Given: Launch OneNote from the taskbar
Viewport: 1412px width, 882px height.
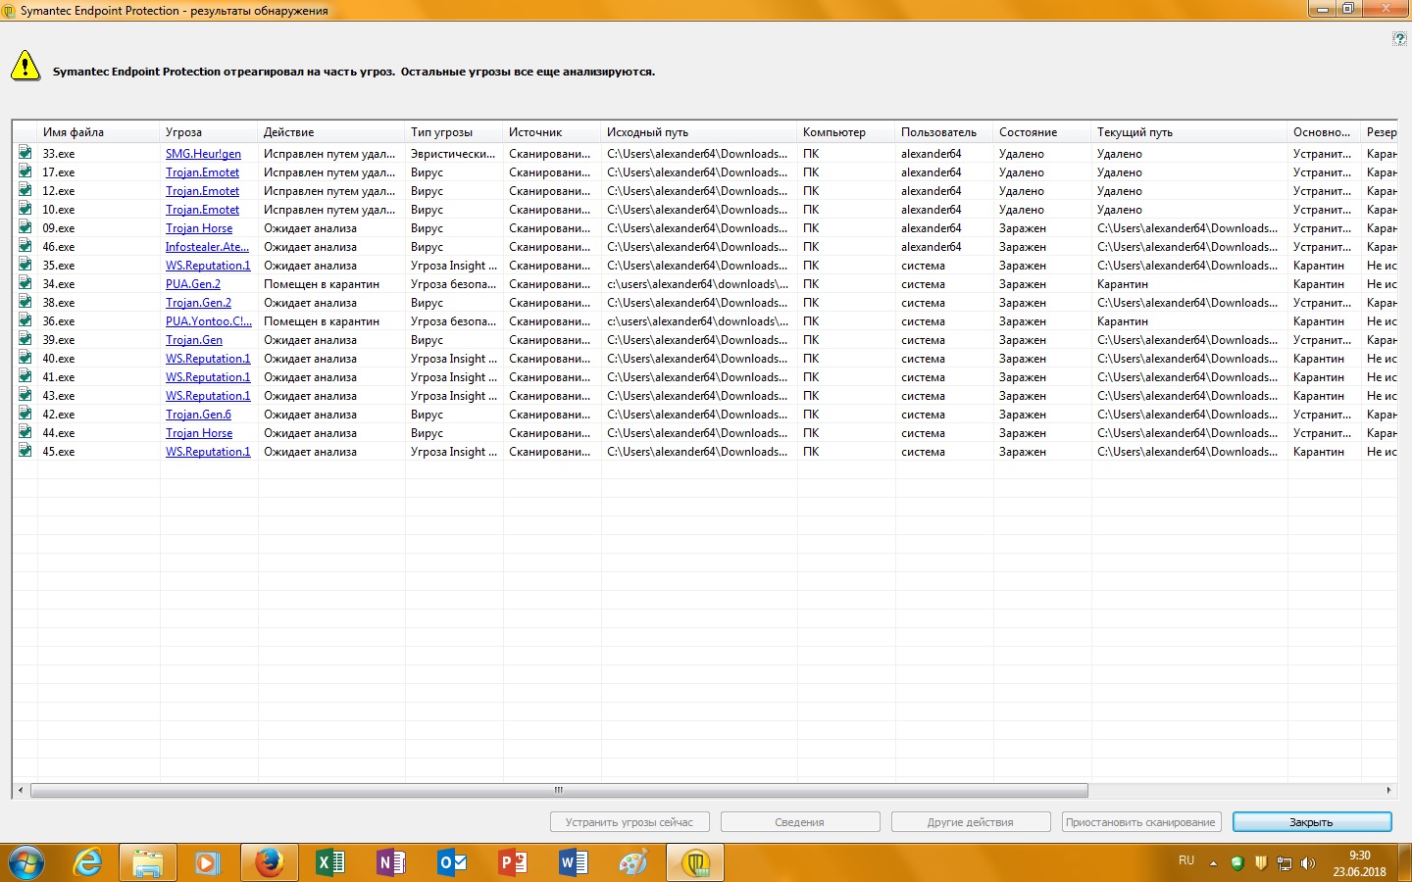Looking at the screenshot, I should [390, 862].
